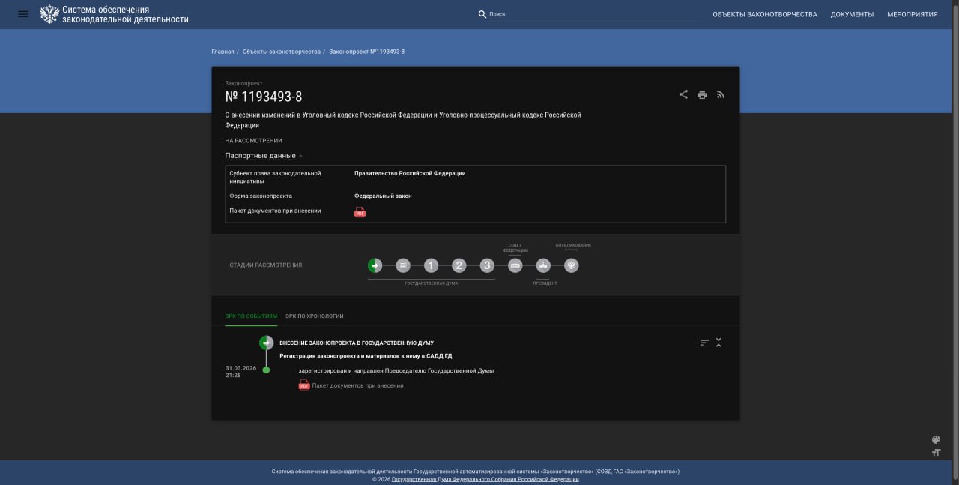Toggle the font size accessibility button
This screenshot has height=485, width=959.
(936, 453)
